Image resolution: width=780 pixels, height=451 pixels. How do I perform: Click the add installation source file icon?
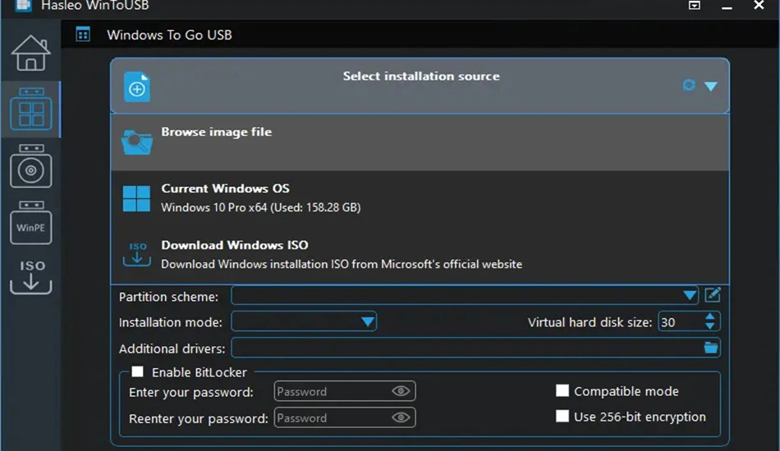coord(137,87)
